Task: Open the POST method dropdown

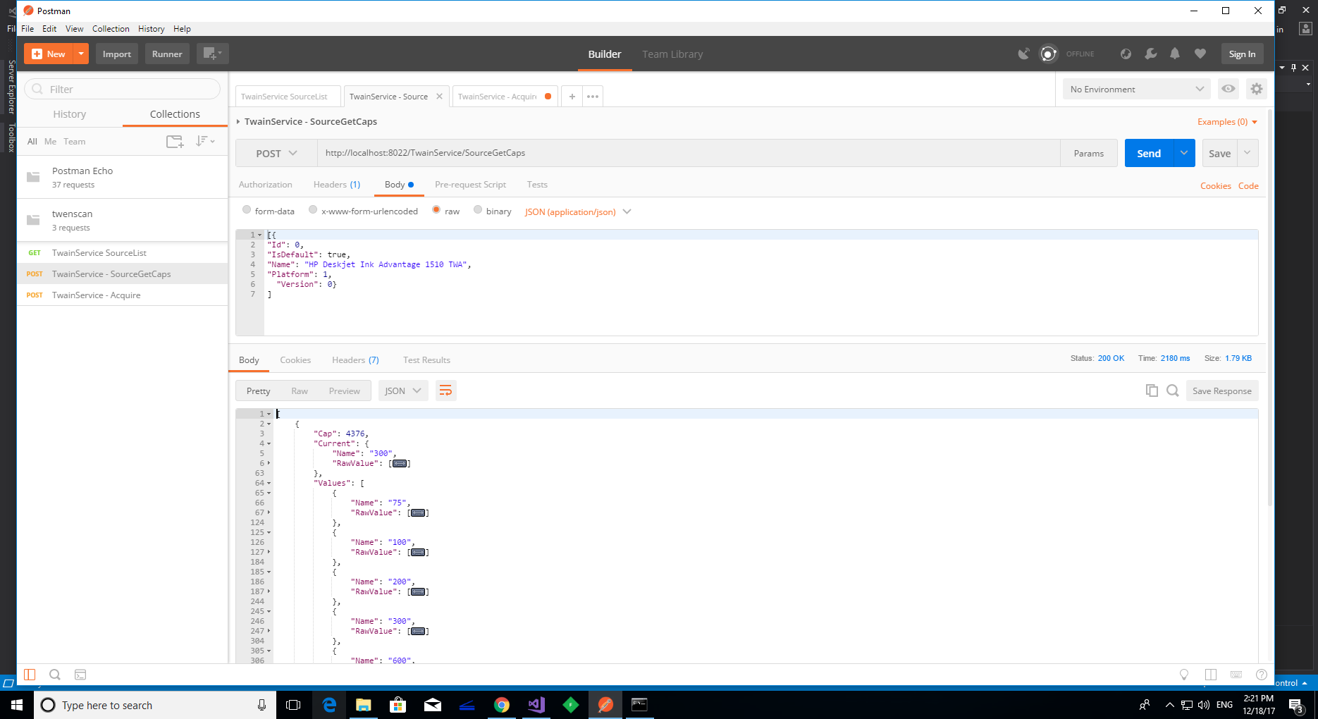Action: click(x=275, y=153)
